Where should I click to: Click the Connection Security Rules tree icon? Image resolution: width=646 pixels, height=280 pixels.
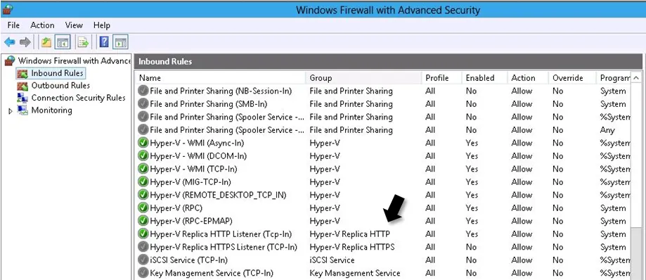[22, 98]
